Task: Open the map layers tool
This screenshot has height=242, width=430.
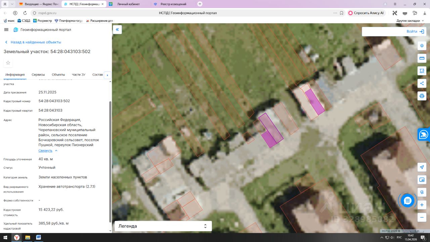Action: [x=422, y=46]
